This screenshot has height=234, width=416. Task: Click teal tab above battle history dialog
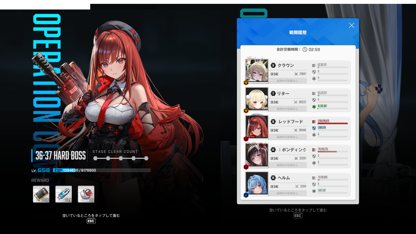click(x=253, y=13)
